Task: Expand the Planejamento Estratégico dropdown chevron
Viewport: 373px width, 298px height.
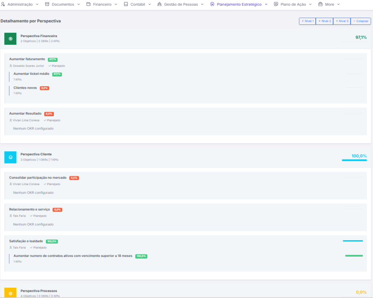Action: tap(266, 4)
